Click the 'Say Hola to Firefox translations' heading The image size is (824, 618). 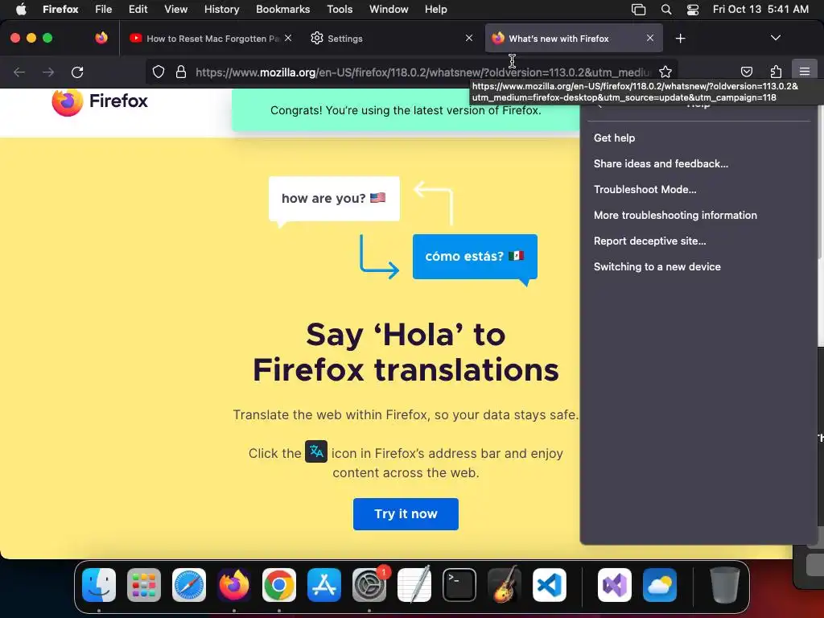point(406,352)
